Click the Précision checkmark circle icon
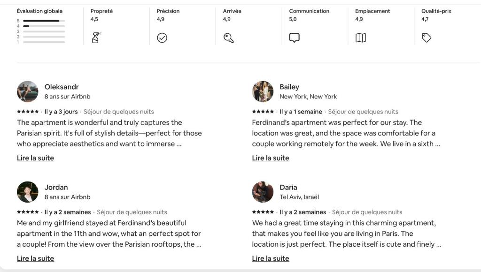This screenshot has height=272, width=481. coord(162,38)
